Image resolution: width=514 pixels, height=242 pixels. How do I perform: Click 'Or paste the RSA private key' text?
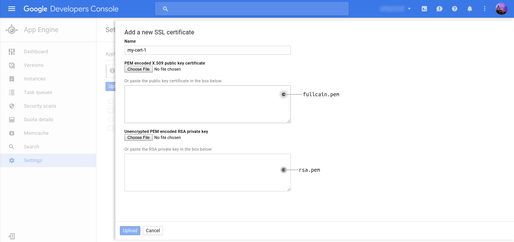click(x=168, y=149)
